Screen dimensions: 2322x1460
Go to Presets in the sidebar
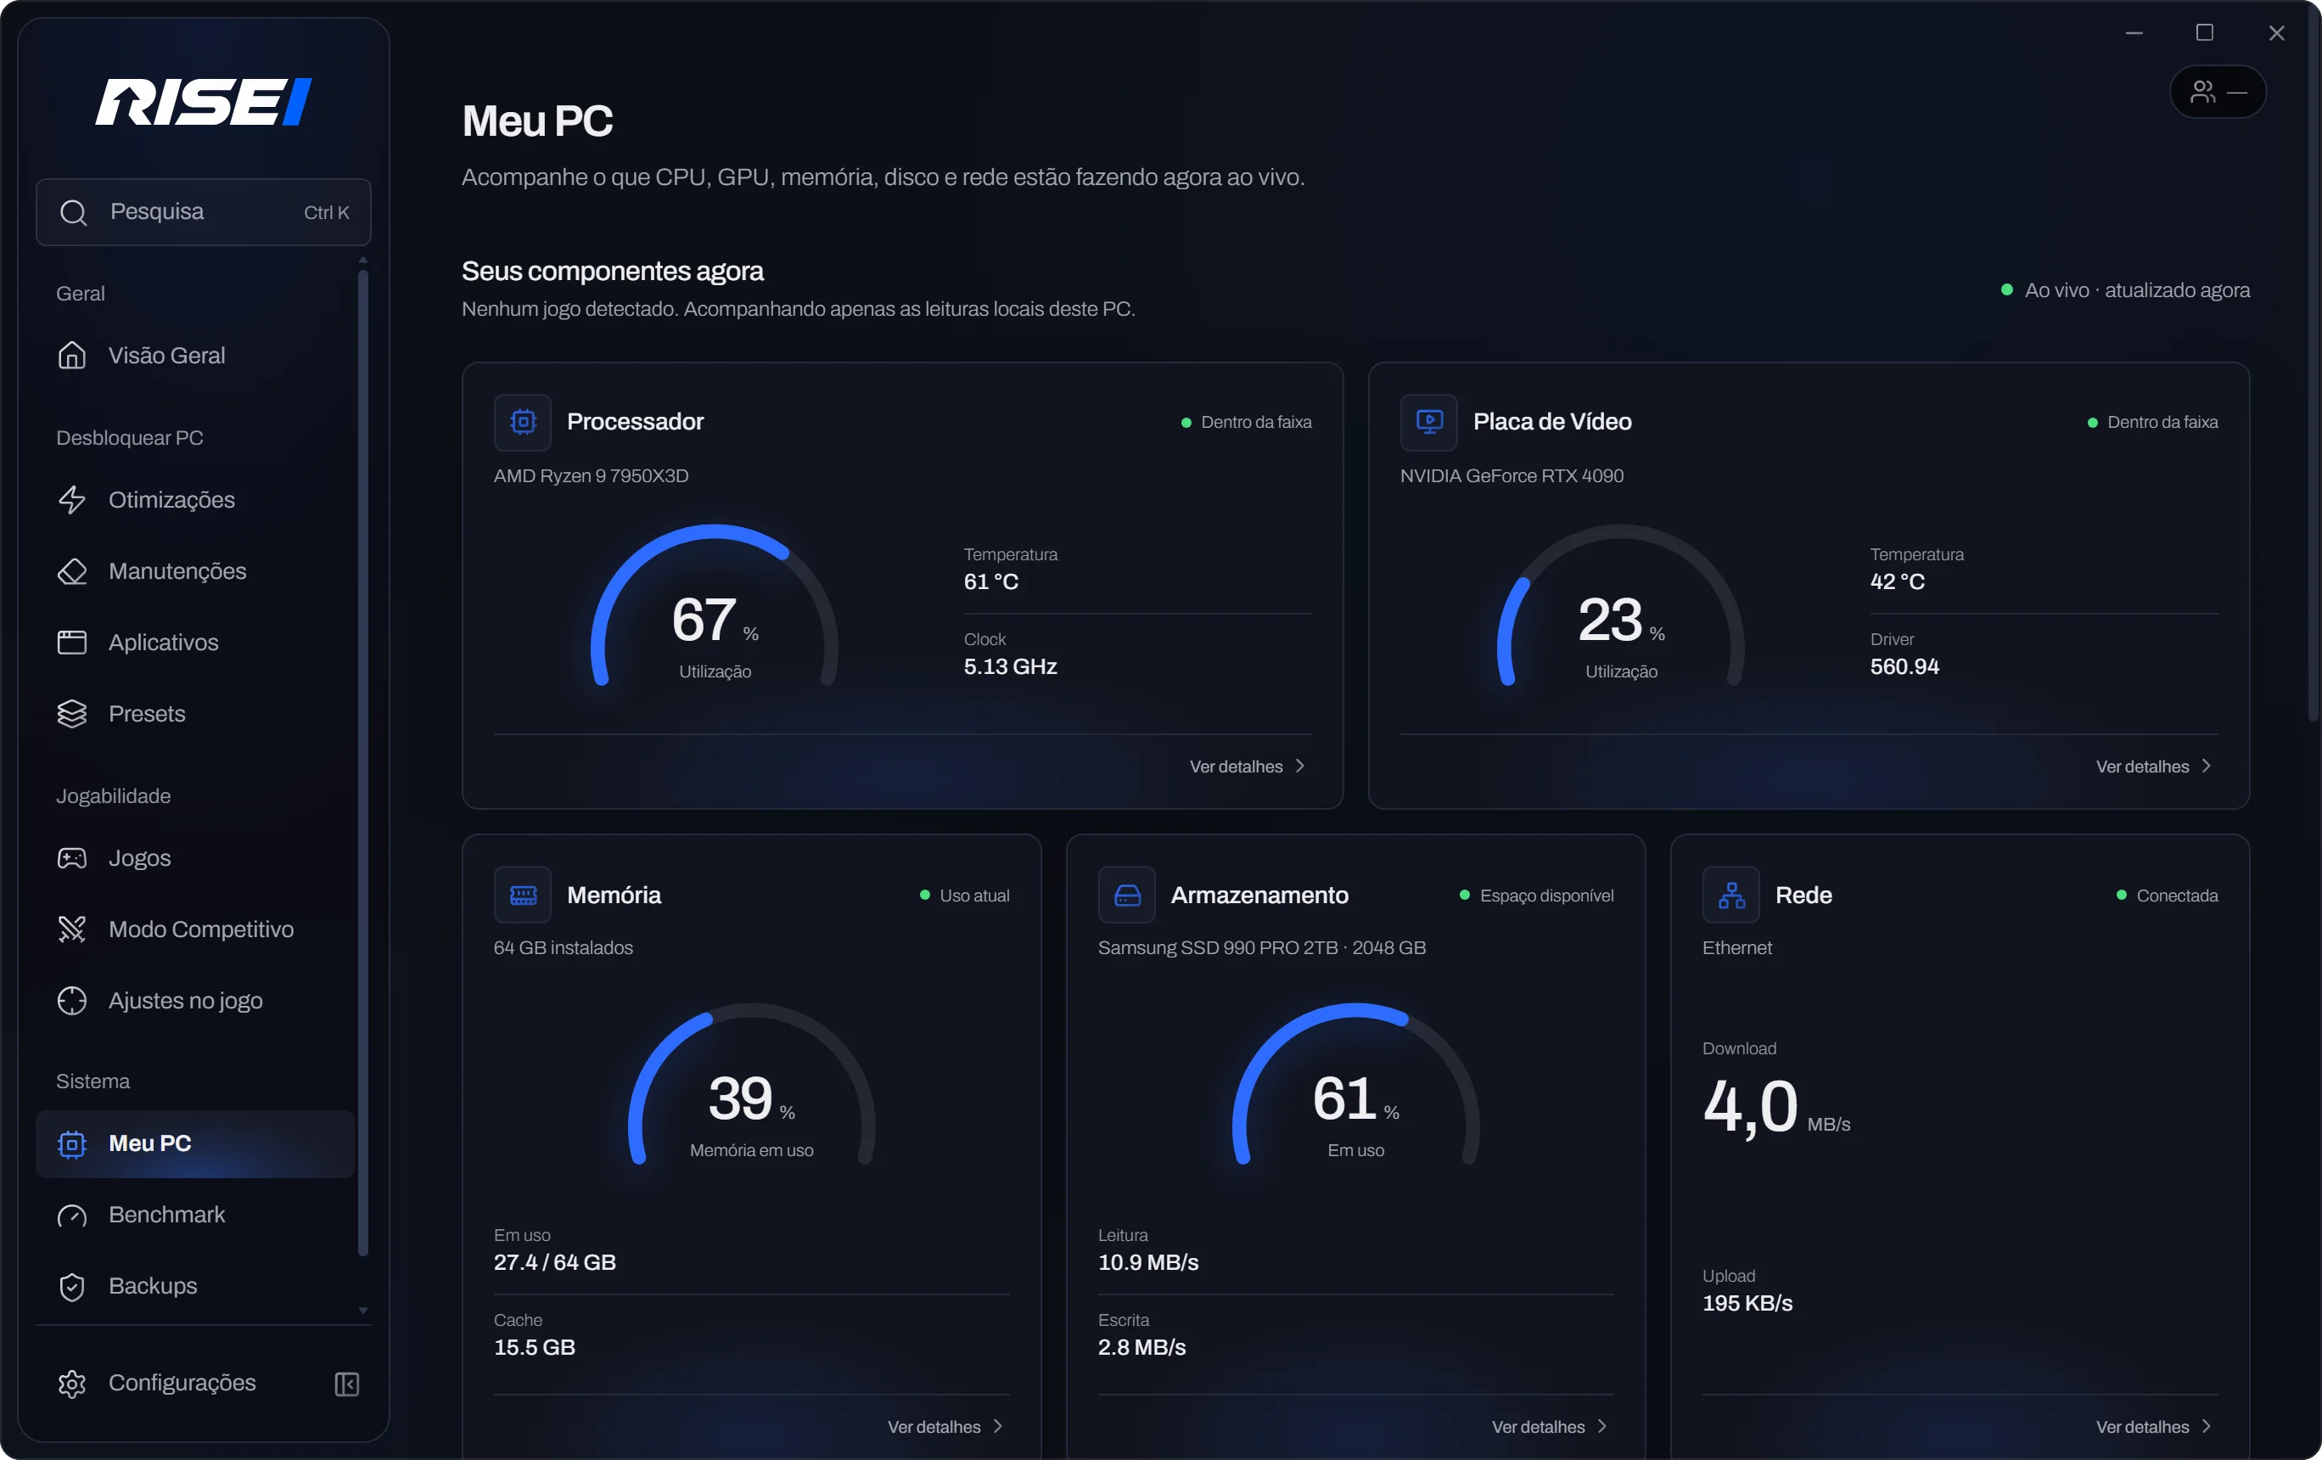pyautogui.click(x=196, y=714)
